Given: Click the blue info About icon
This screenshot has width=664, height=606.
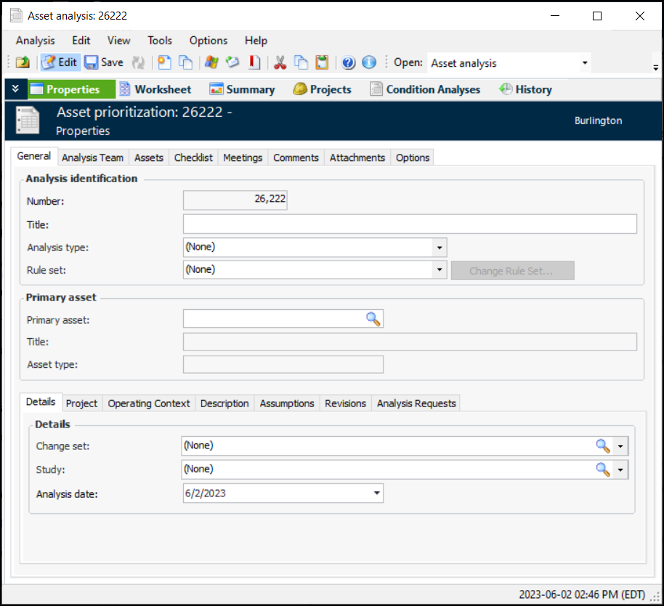Looking at the screenshot, I should pyautogui.click(x=369, y=62).
